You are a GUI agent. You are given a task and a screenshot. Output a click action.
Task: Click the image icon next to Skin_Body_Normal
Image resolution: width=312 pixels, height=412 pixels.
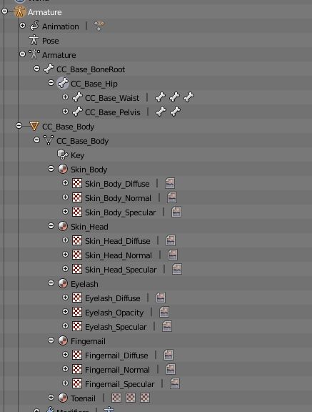(x=172, y=197)
